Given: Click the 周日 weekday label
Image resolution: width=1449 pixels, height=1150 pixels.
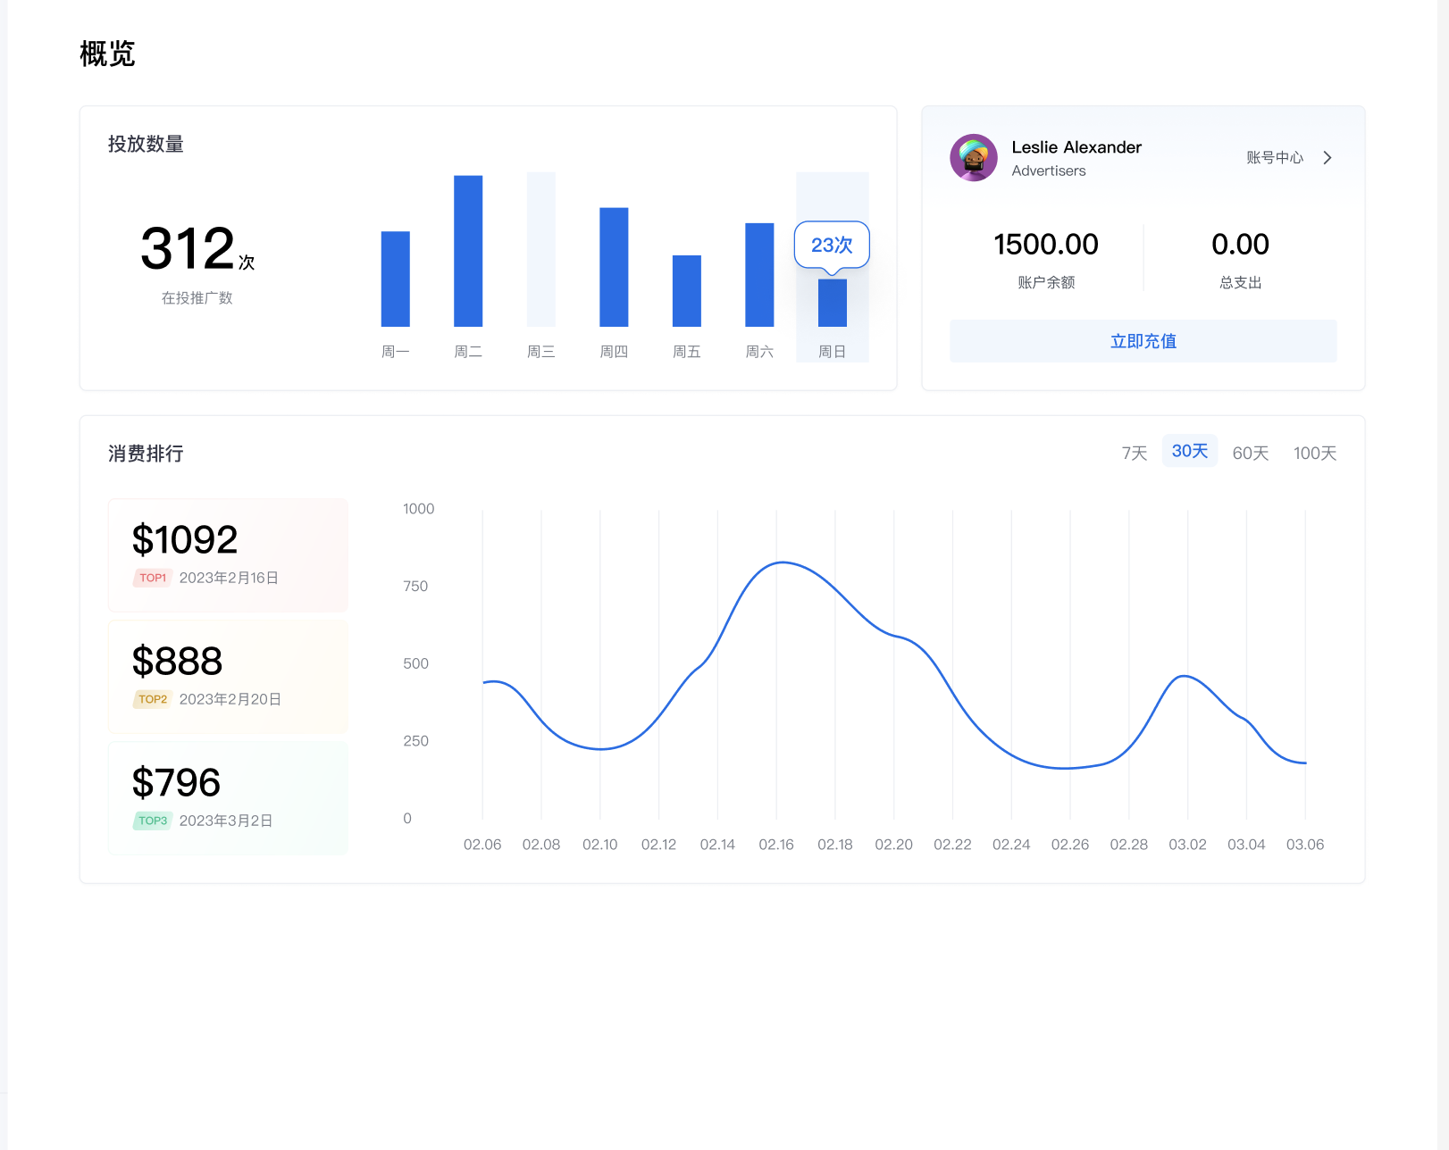Looking at the screenshot, I should [x=833, y=352].
